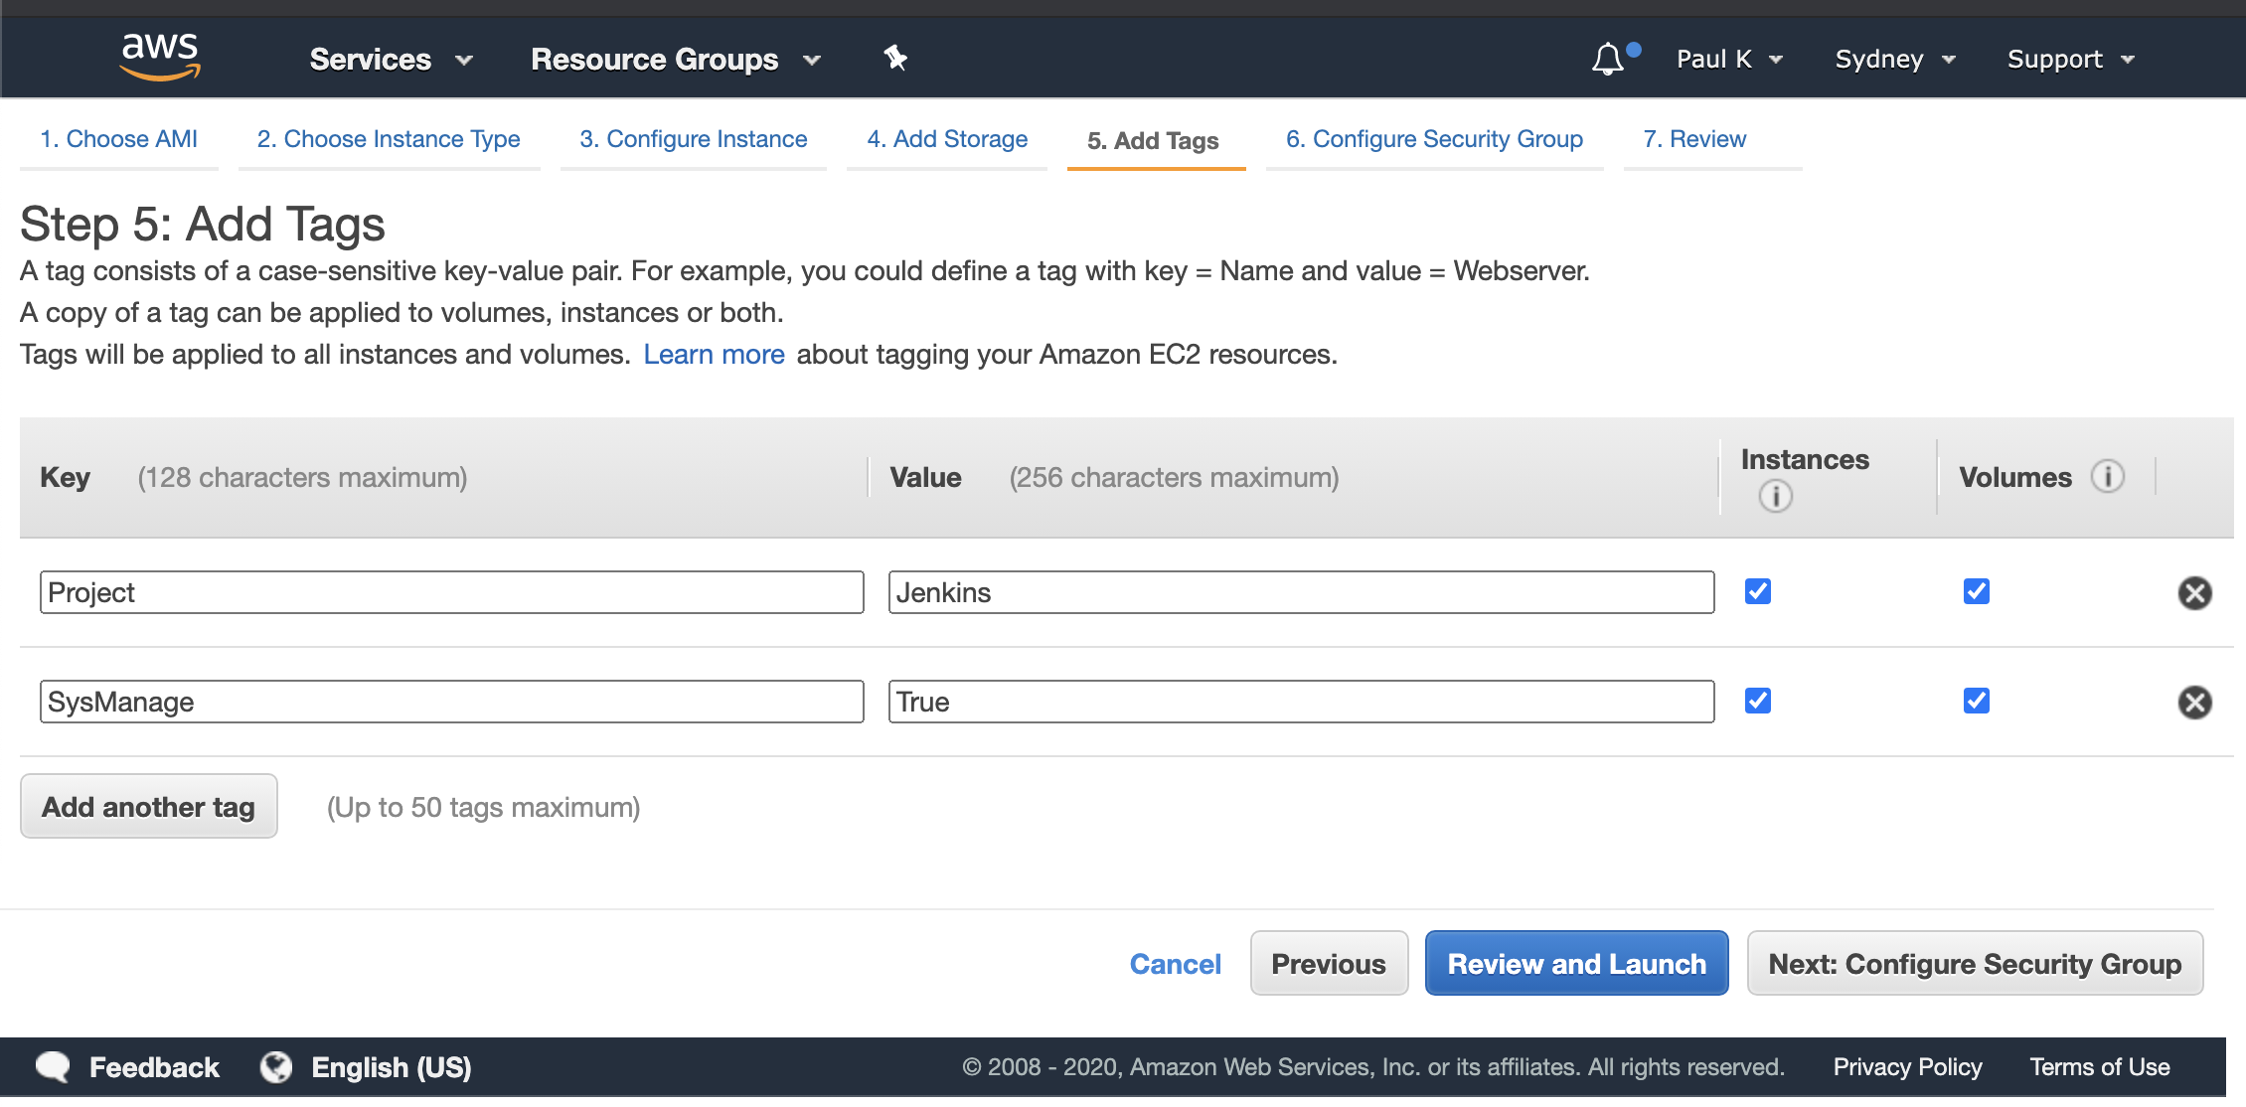
Task: Go to step 6 Configure Security Group
Action: coord(1434,139)
